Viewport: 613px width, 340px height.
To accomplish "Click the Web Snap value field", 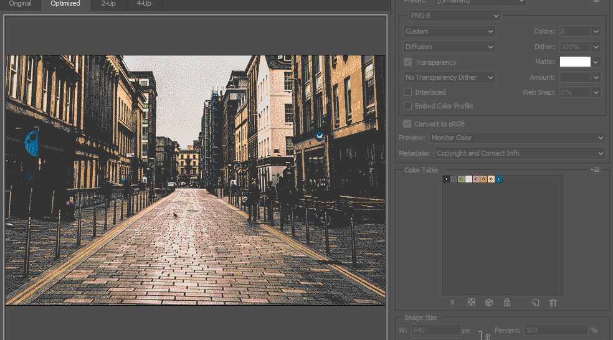I will (x=574, y=92).
